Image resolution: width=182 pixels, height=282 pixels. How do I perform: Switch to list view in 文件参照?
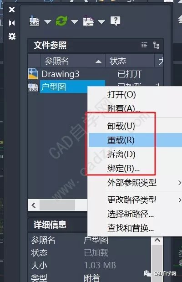144,45
